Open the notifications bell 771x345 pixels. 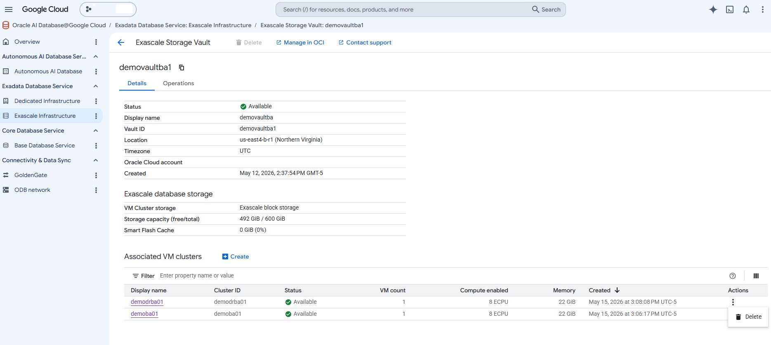point(746,9)
